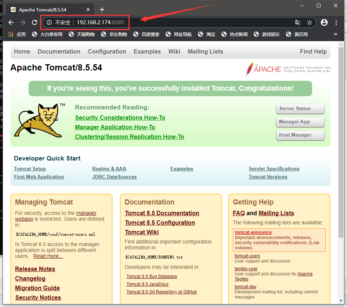The width and height of the screenshot is (347, 307).
Task: Click the browser back arrow
Action: click(x=11, y=22)
